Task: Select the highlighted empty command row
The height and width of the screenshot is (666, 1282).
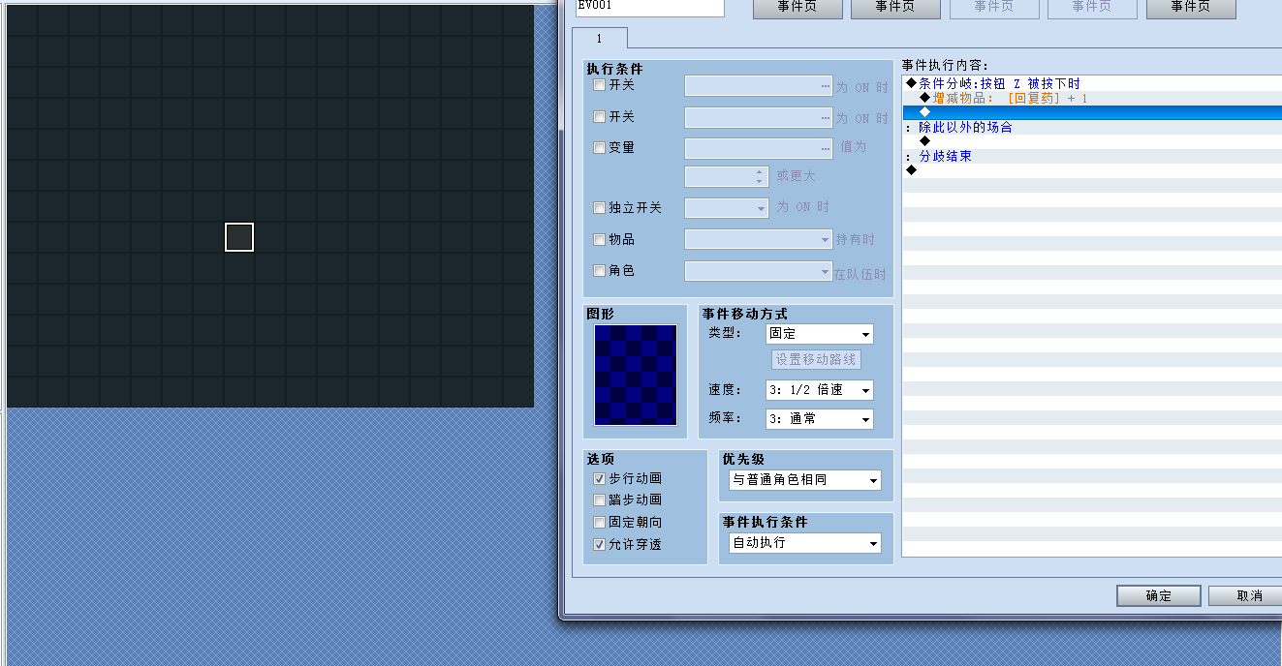Action: [1092, 112]
